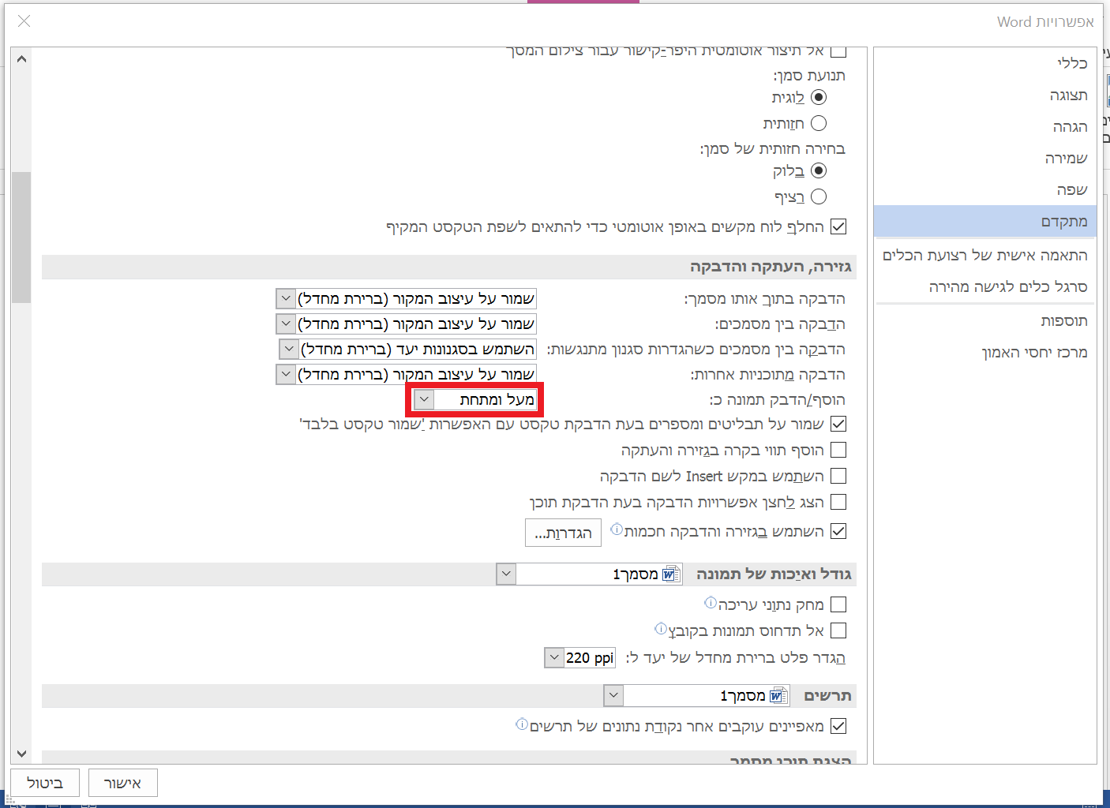Click the הגדרות... button for smart cut and paste
This screenshot has width=1110, height=808.
click(x=563, y=532)
